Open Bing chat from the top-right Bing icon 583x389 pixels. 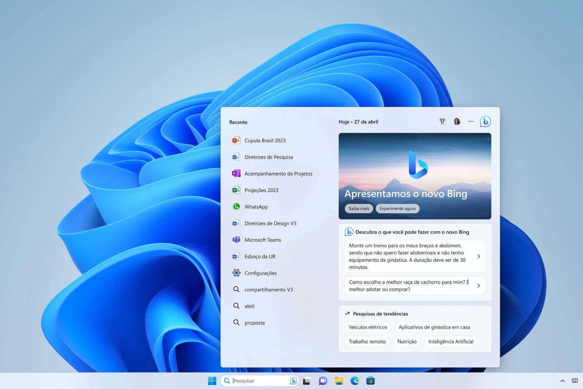click(x=486, y=121)
